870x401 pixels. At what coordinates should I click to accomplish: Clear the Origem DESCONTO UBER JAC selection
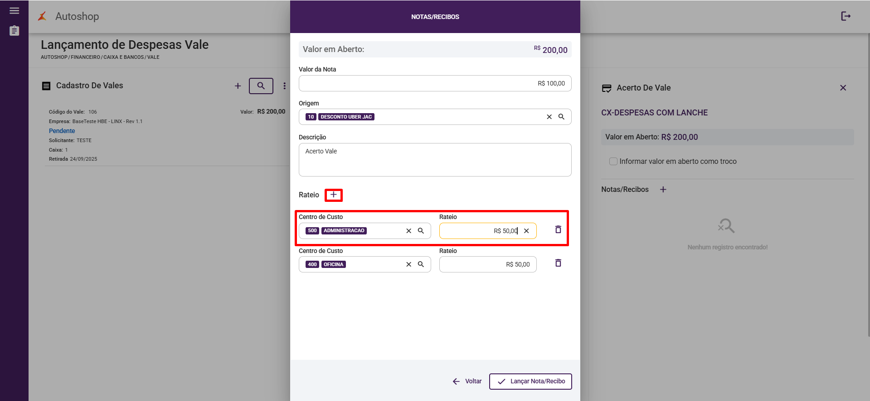point(549,117)
